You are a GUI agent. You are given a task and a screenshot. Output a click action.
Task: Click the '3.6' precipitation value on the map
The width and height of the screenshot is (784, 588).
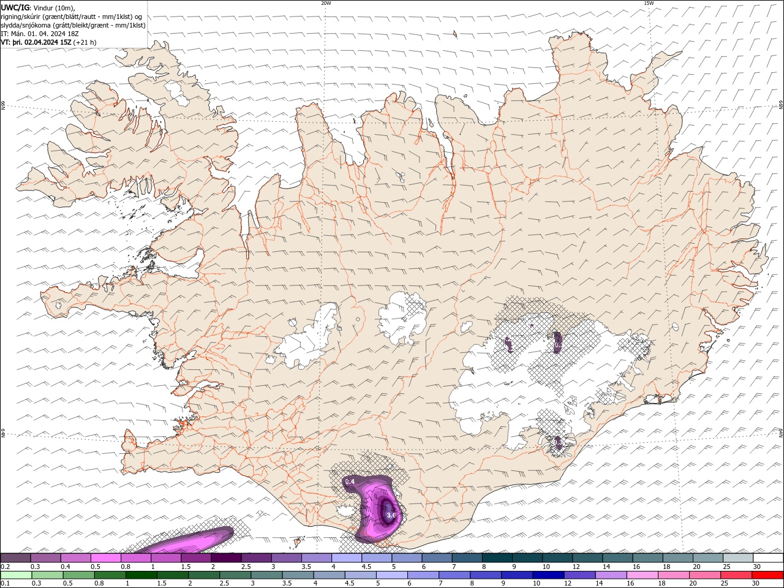[x=392, y=516]
